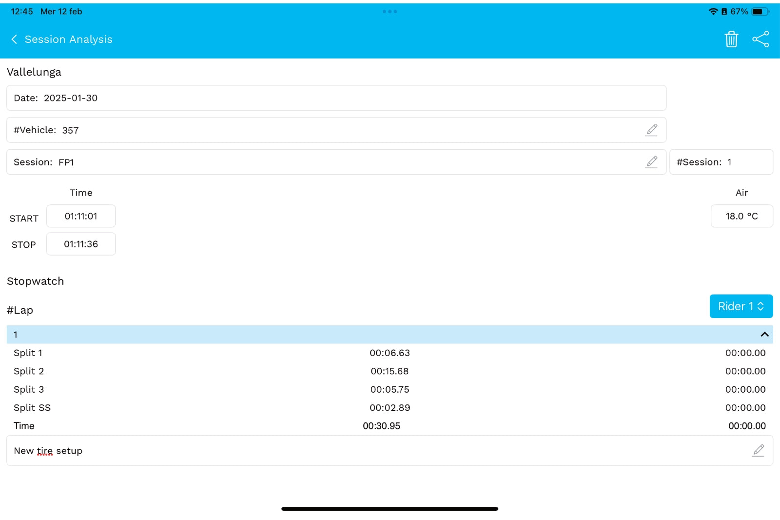Tap the Date 2025-01-30 field

(336, 98)
